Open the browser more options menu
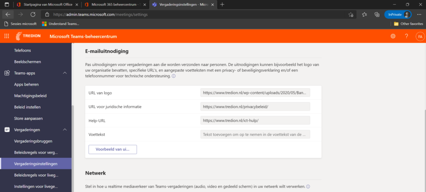This screenshot has width=426, height=192. [419, 15]
